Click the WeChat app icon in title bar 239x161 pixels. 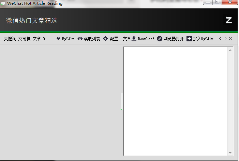3,3
